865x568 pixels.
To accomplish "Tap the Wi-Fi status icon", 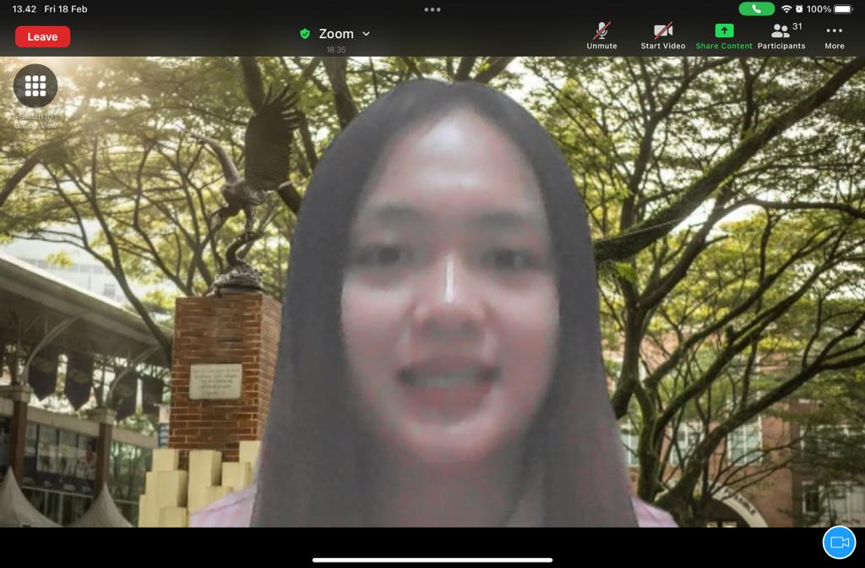I will 786,9.
